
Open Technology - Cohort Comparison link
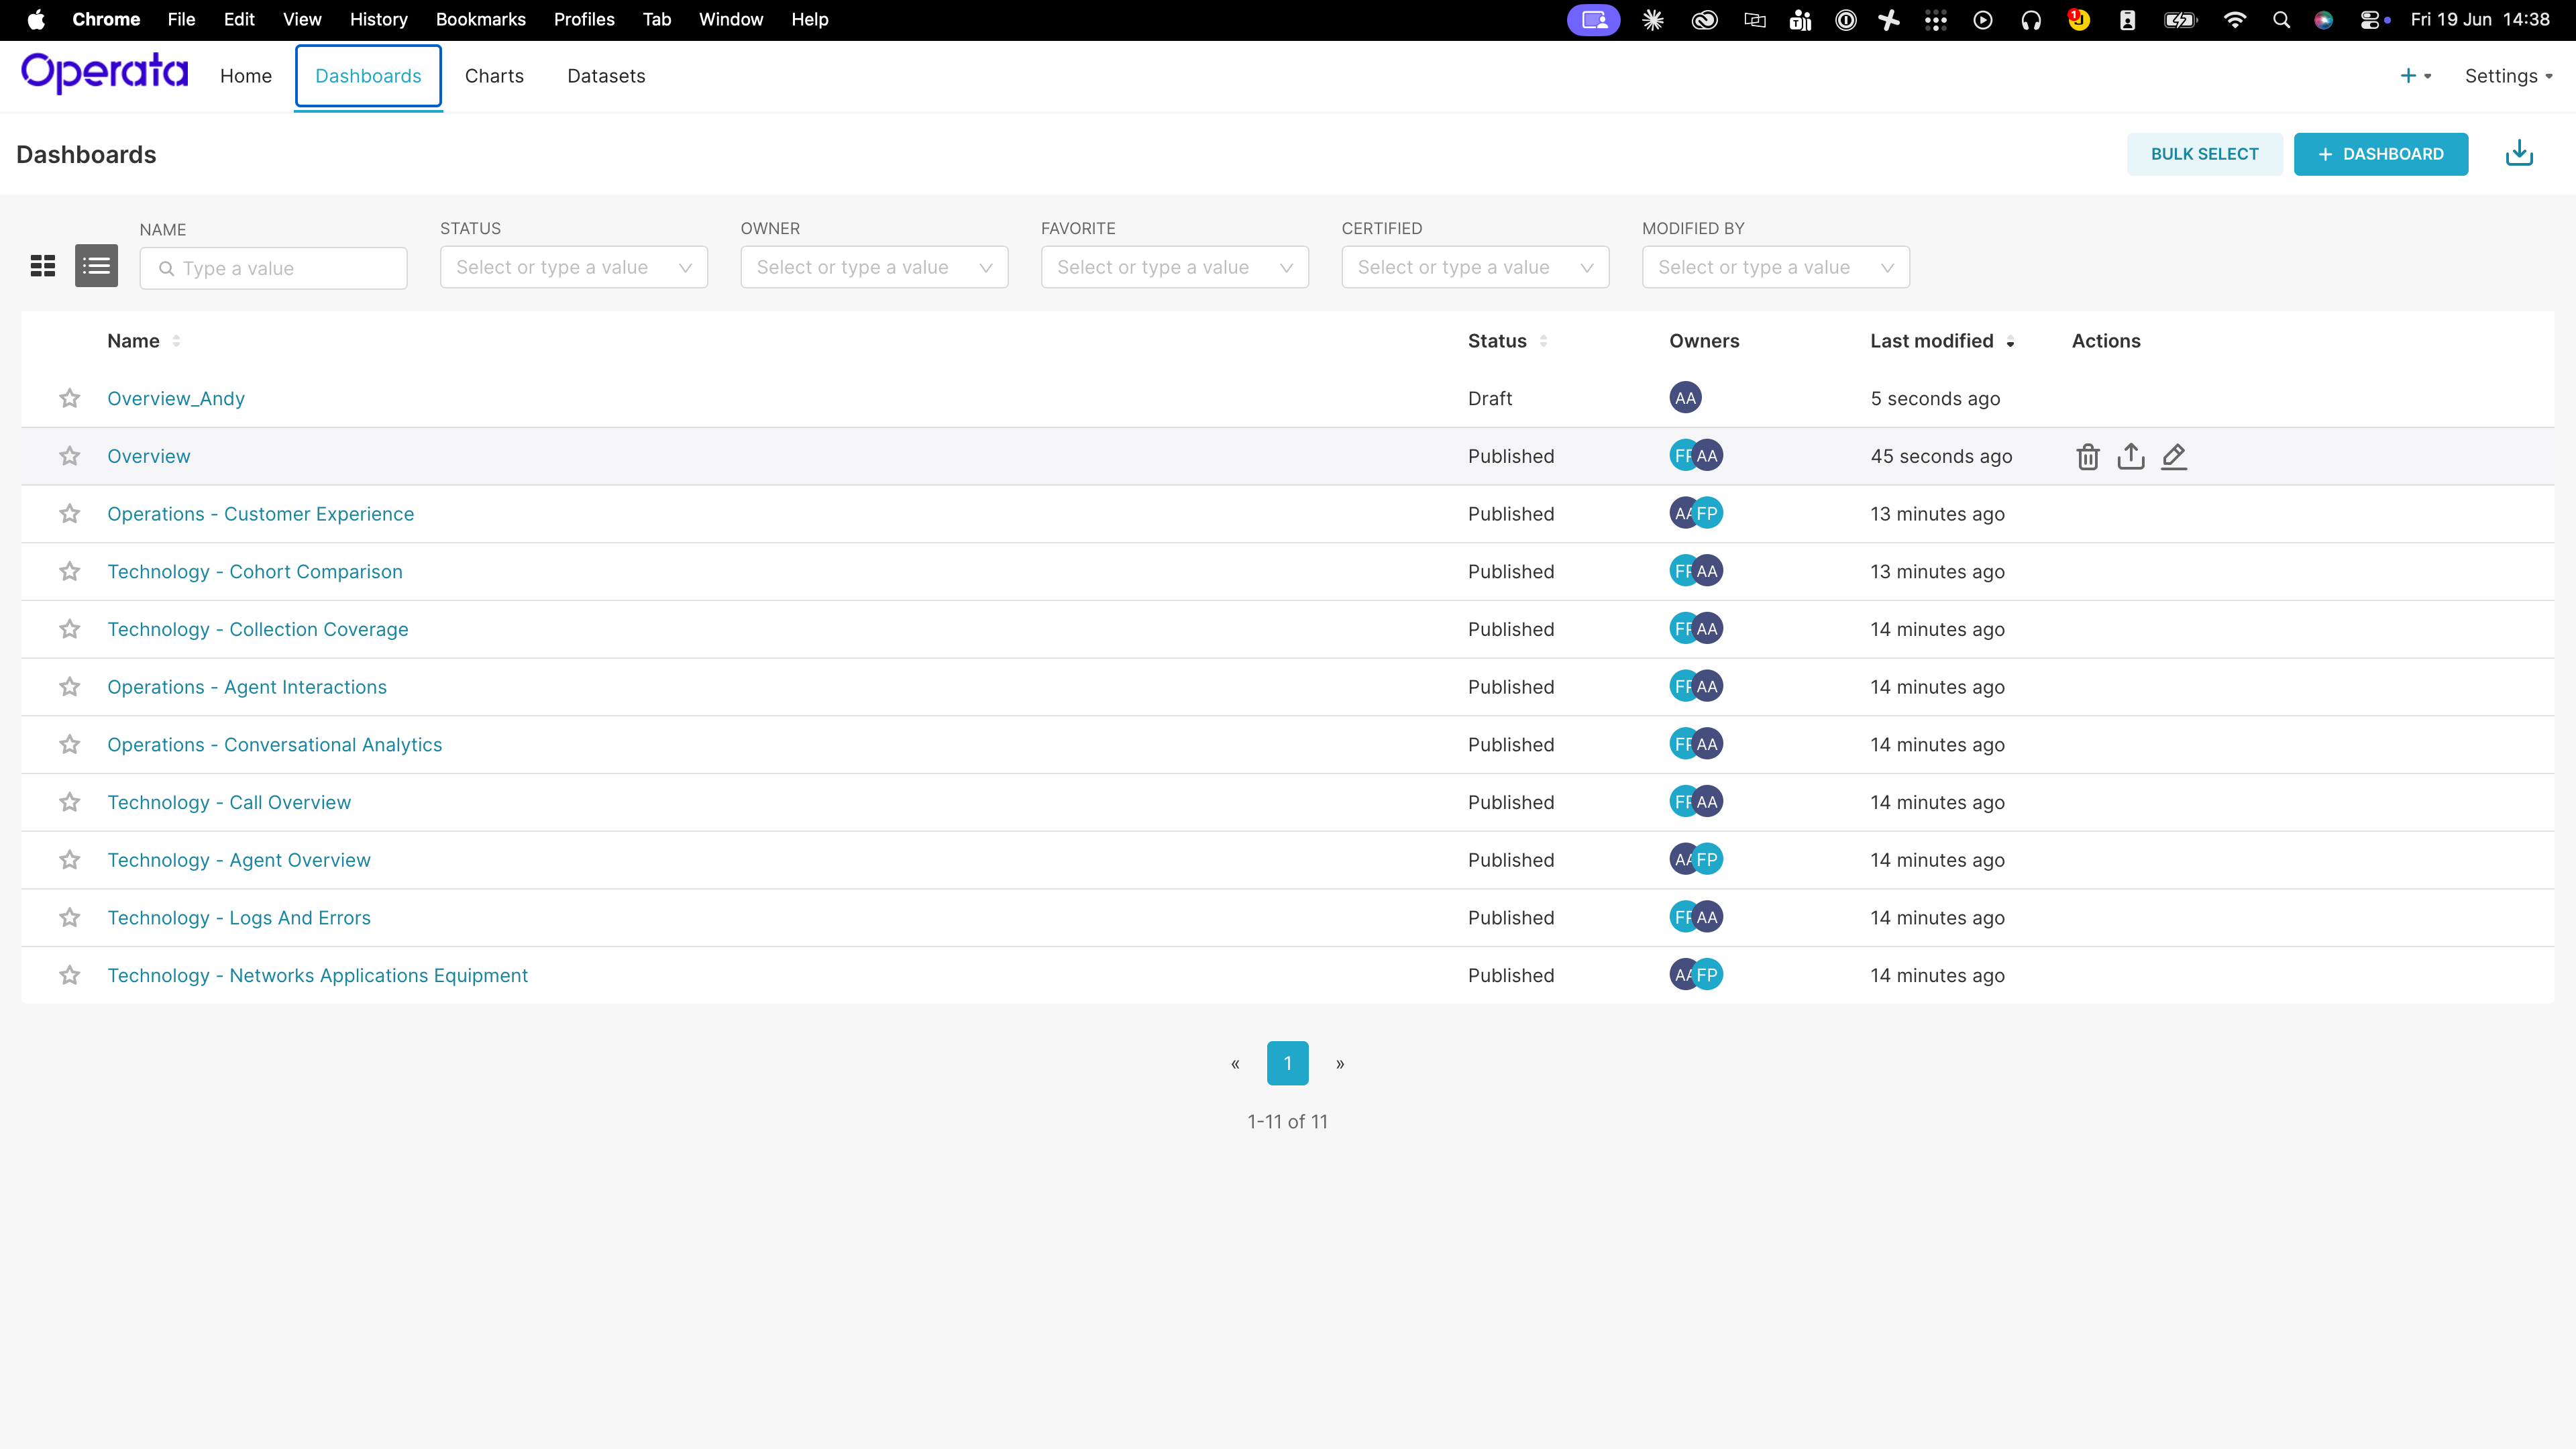pyautogui.click(x=255, y=571)
